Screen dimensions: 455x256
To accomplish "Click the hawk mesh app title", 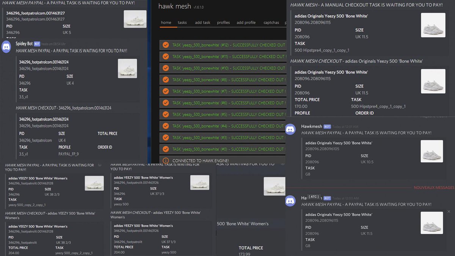I will [x=175, y=6].
